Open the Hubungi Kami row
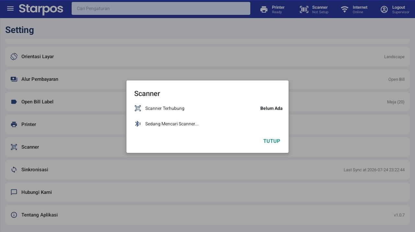 [x=207, y=192]
